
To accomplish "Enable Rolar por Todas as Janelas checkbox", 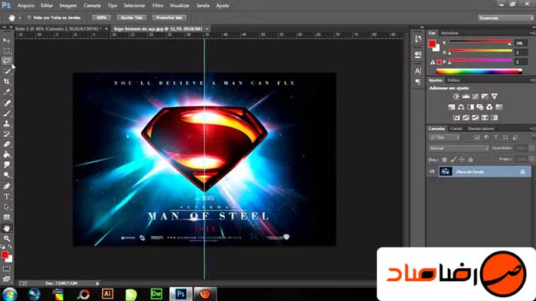I will pyautogui.click(x=29, y=18).
